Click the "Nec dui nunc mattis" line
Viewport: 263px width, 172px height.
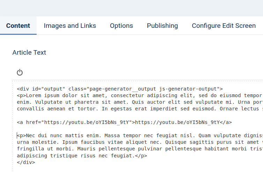point(140,135)
